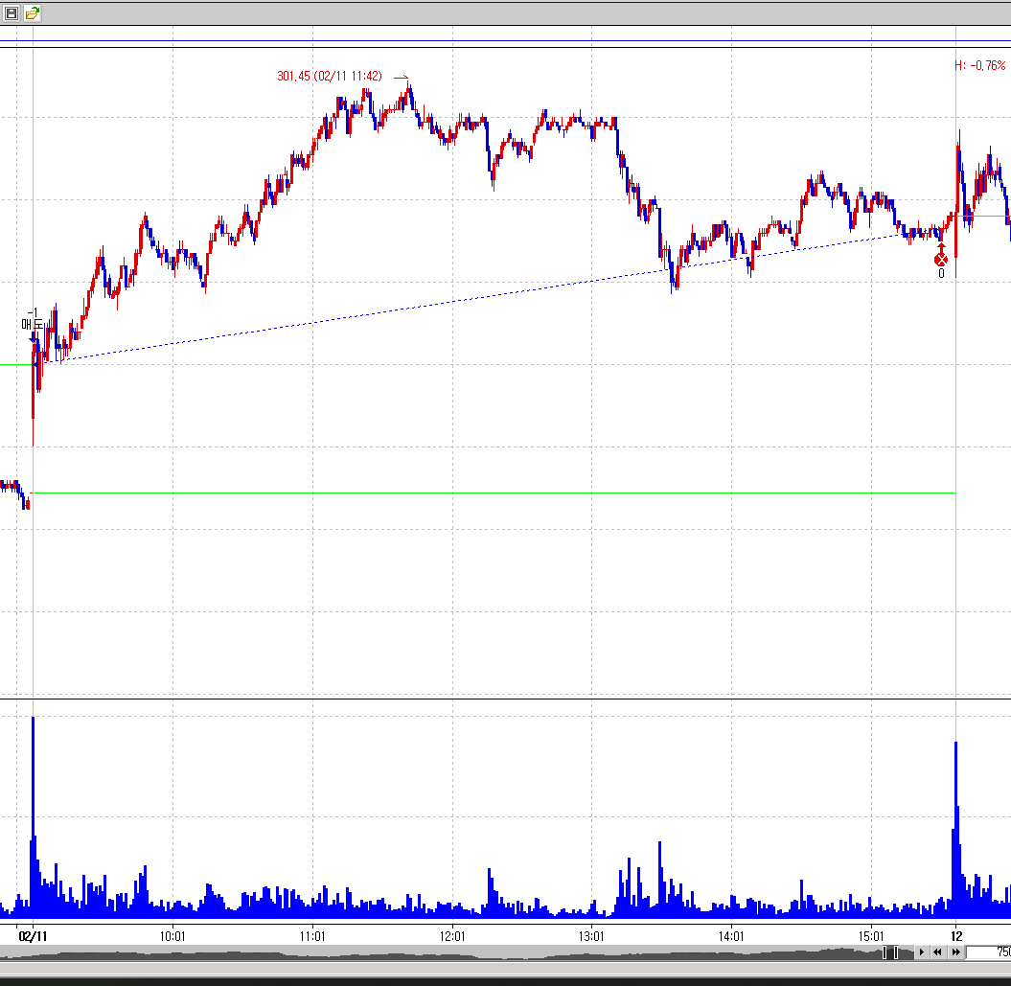Click the rewind double-arrow button
The height and width of the screenshot is (986, 1011).
(x=938, y=952)
